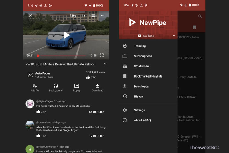Click the '1M subscribers' text
The image size is (229, 153).
[44, 77]
